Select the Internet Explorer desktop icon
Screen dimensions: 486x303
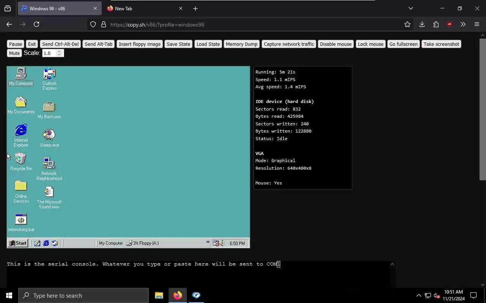pyautogui.click(x=21, y=135)
